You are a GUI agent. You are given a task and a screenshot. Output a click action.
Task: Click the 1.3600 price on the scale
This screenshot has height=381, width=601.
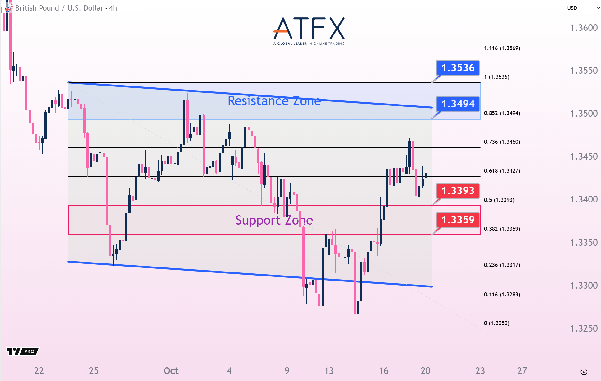[x=584, y=28]
